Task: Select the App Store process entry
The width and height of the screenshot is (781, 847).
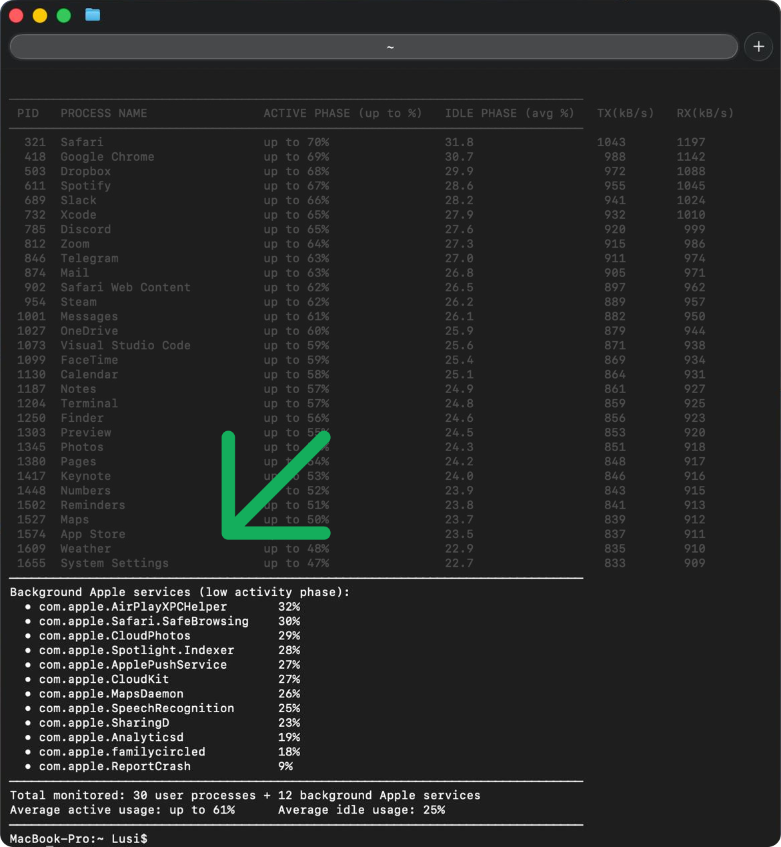Action: pyautogui.click(x=92, y=534)
